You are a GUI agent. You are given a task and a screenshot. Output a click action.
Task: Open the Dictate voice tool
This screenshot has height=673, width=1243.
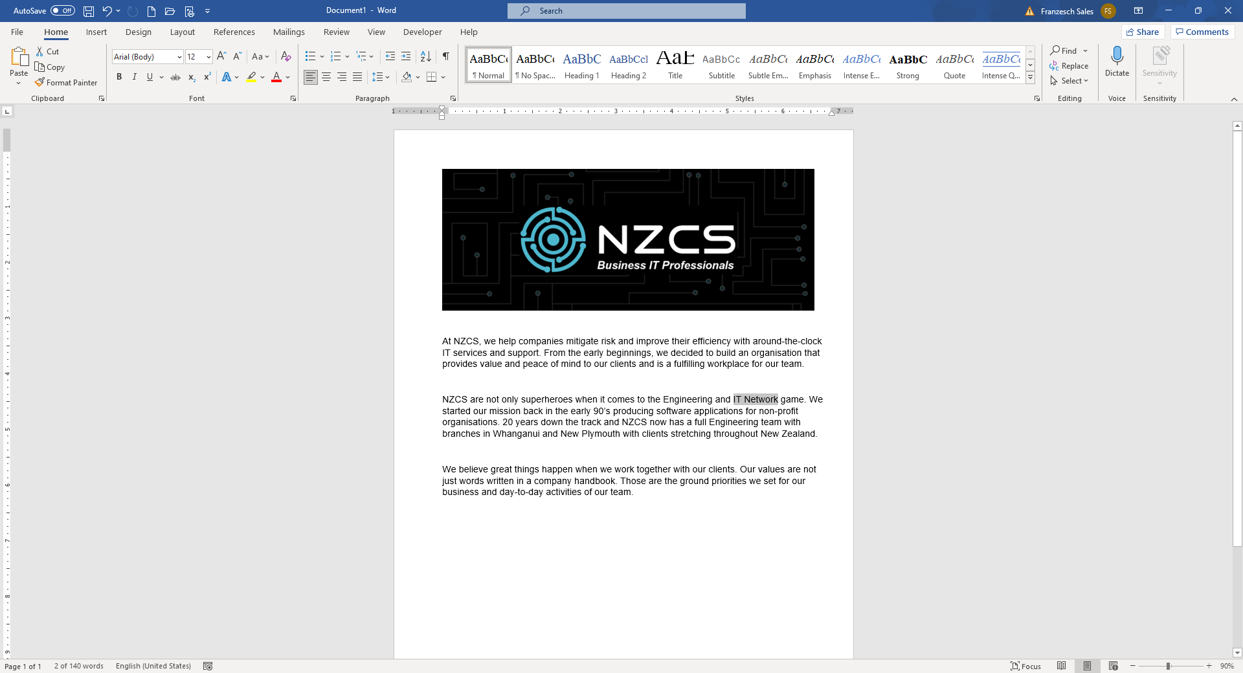(1117, 65)
